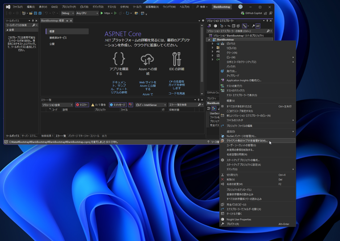Open the Any CPU platform dropdown

(x=87, y=13)
